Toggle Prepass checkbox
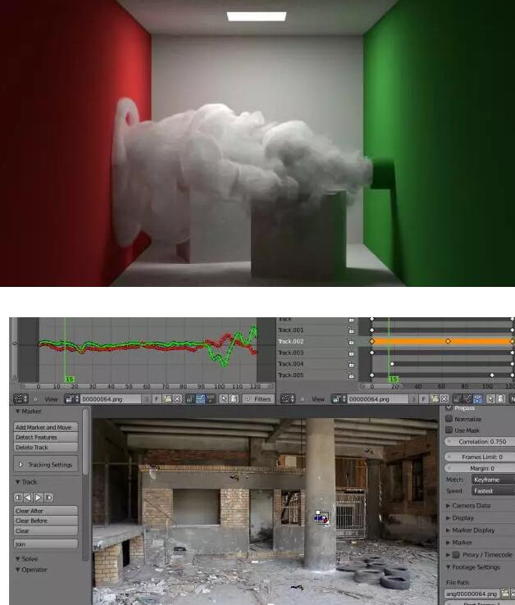 click(449, 407)
